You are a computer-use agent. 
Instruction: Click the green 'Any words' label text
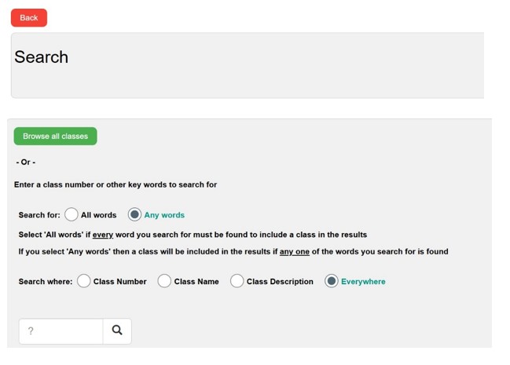coord(164,215)
